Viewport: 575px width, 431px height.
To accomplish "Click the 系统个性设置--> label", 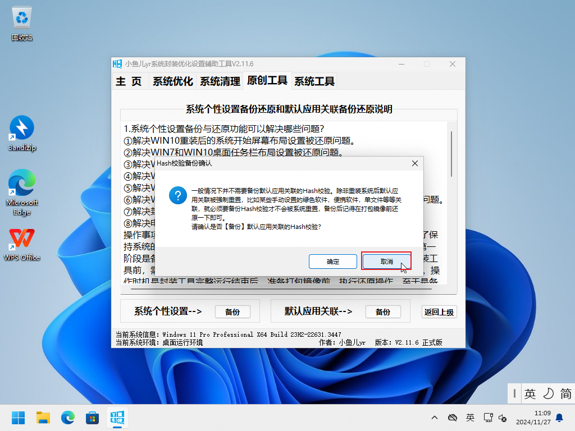I will click(167, 311).
